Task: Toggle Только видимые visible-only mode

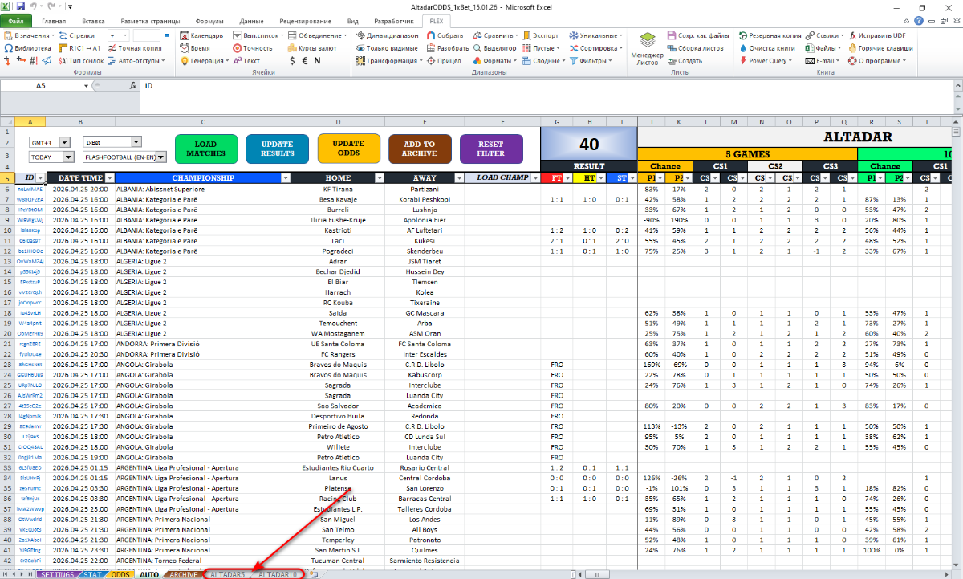Action: point(360,48)
